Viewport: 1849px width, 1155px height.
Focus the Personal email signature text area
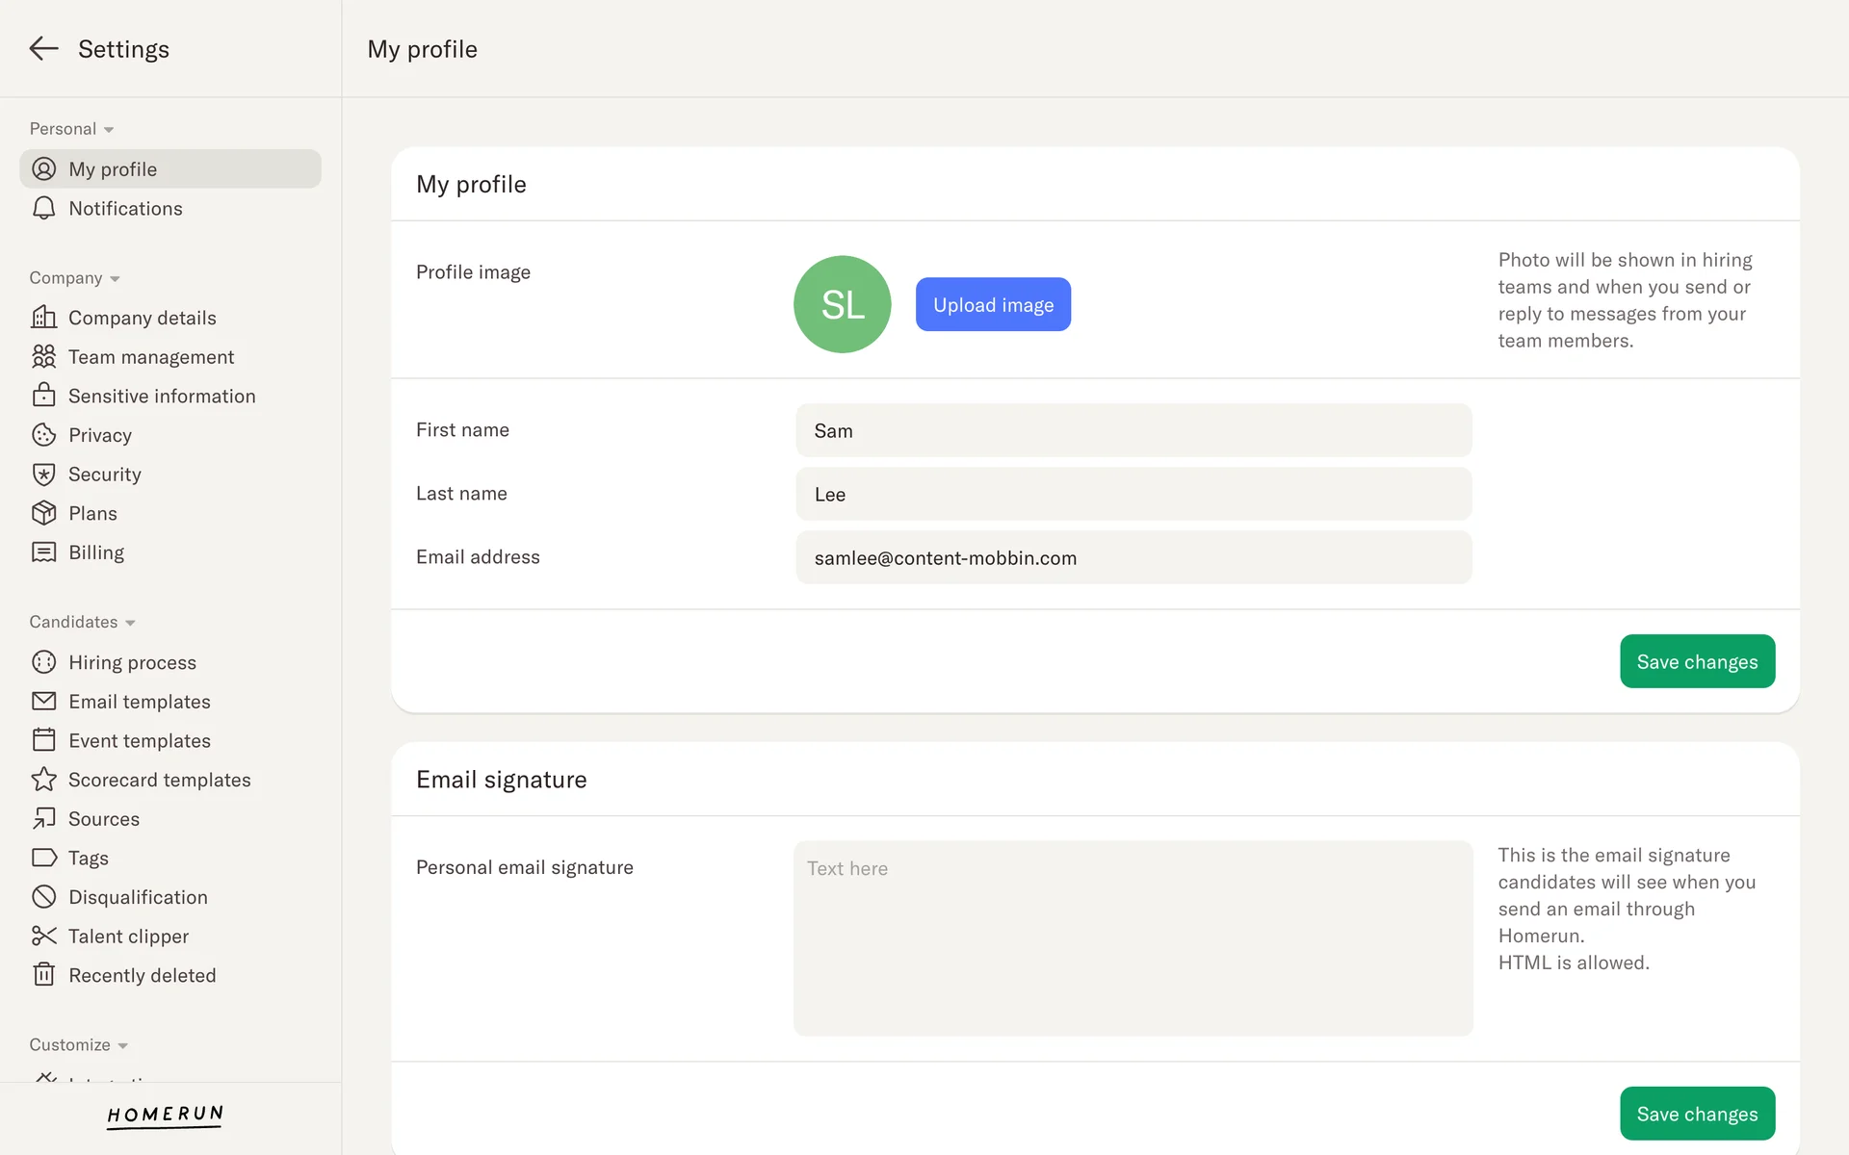click(1133, 938)
